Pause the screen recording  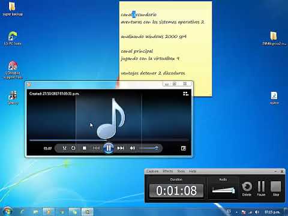(x=261, y=188)
